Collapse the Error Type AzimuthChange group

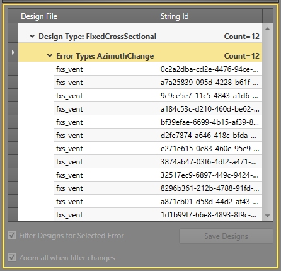[x=50, y=56]
